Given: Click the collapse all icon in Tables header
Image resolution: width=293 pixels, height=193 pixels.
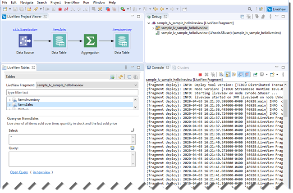Looking at the screenshot, I should (x=129, y=77).
